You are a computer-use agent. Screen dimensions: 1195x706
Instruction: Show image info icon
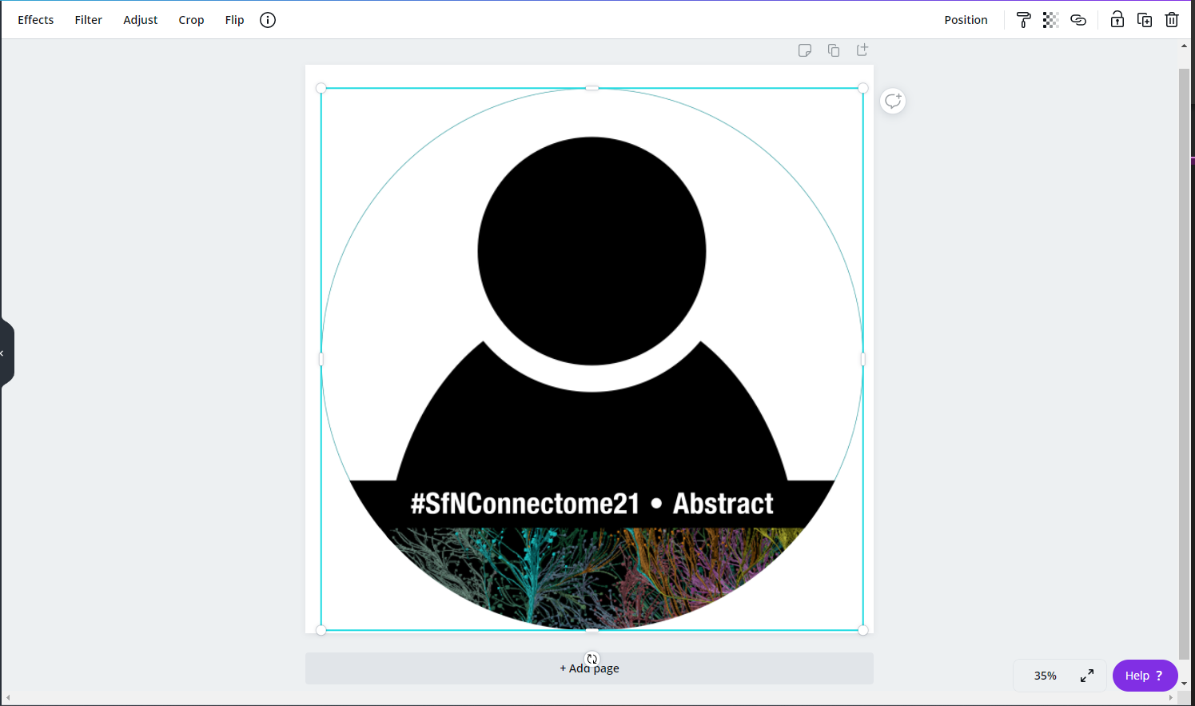tap(268, 20)
